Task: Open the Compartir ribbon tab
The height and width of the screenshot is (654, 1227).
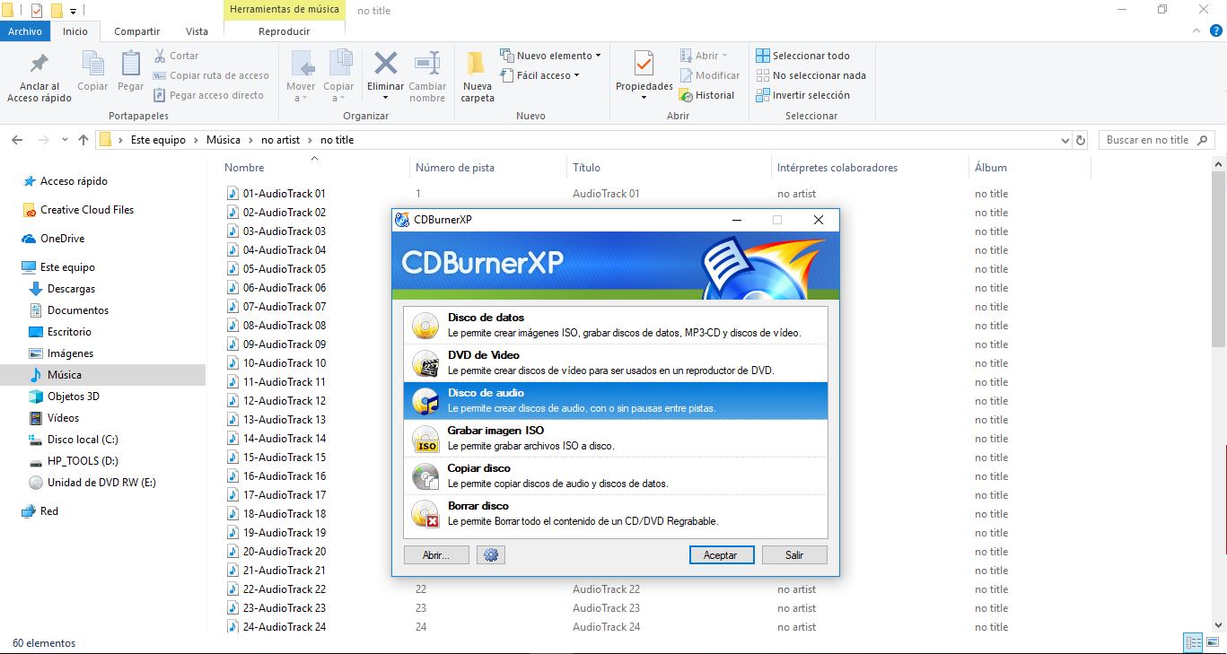Action: point(136,31)
